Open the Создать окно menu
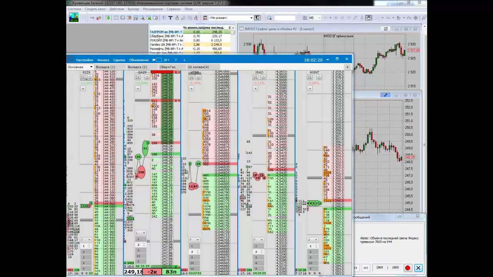This screenshot has height=277, width=493. pyautogui.click(x=95, y=9)
